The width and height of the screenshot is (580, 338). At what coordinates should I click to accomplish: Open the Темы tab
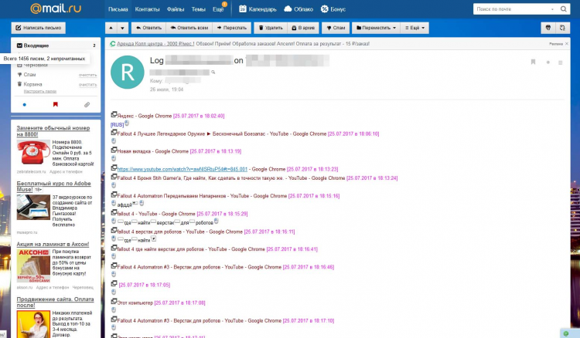pos(198,9)
